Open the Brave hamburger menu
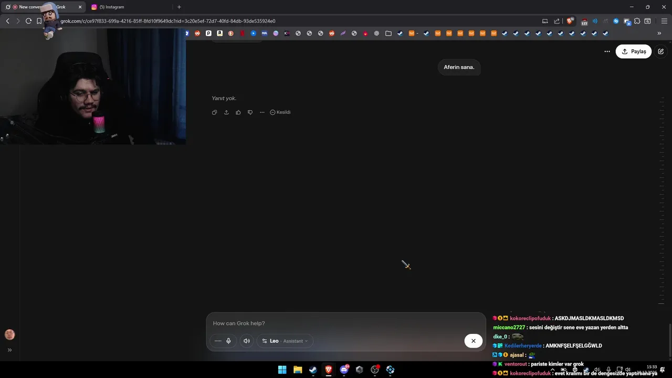The width and height of the screenshot is (672, 378). coord(664,21)
